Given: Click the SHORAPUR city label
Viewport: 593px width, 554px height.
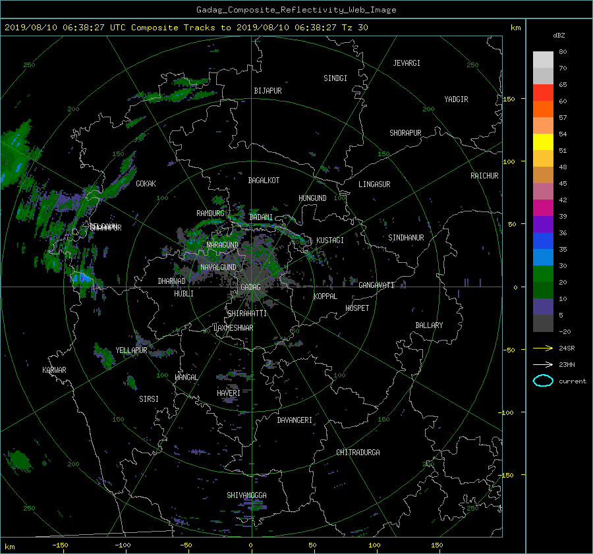Looking at the screenshot, I should (405, 133).
